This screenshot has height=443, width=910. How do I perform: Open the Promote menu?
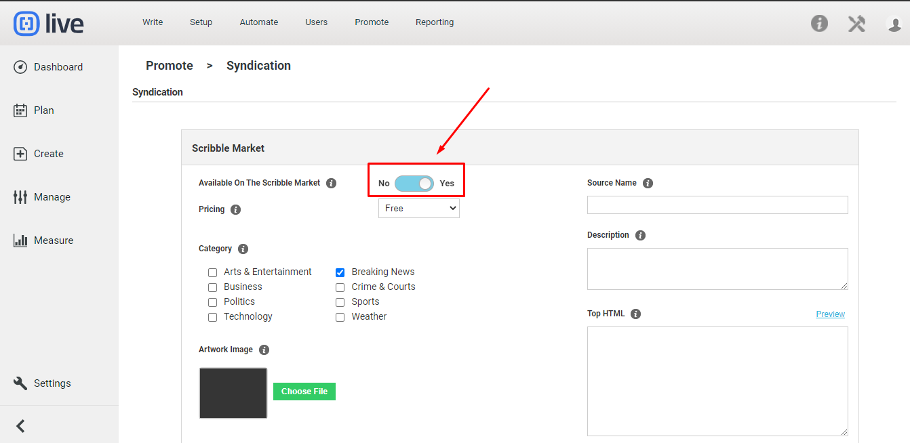[x=372, y=22]
